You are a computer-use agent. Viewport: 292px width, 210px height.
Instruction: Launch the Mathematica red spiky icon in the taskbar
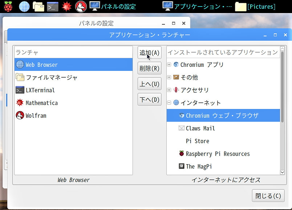point(67,7)
